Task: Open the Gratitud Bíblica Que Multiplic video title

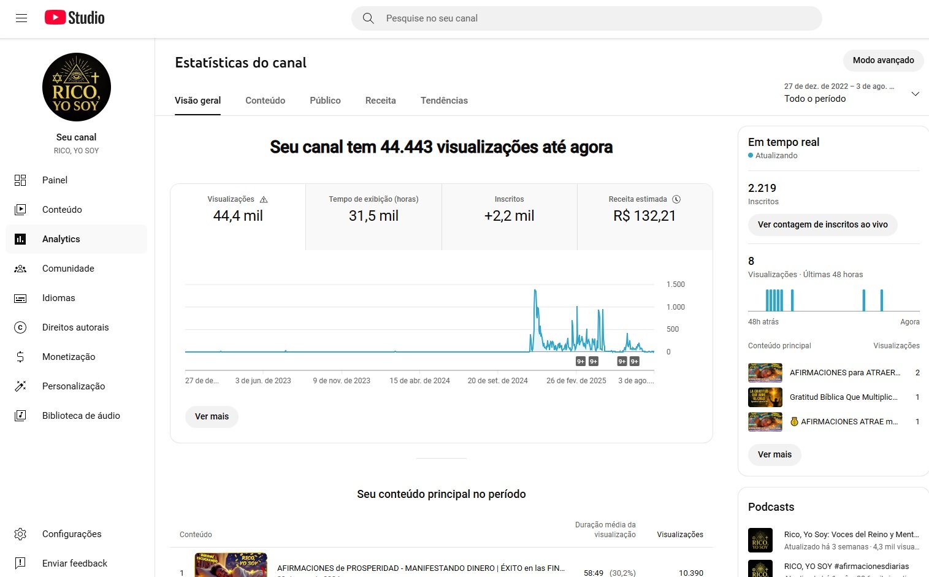Action: pos(844,397)
